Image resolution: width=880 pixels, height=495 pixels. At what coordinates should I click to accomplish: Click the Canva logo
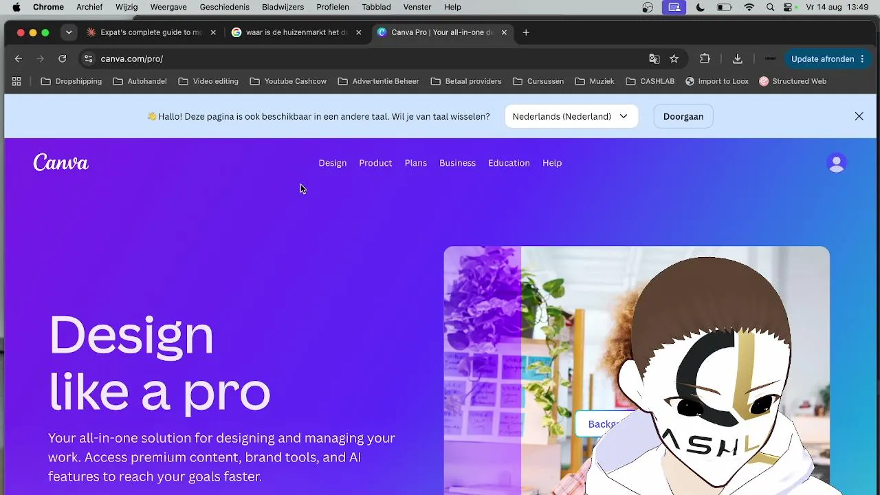pyautogui.click(x=61, y=163)
